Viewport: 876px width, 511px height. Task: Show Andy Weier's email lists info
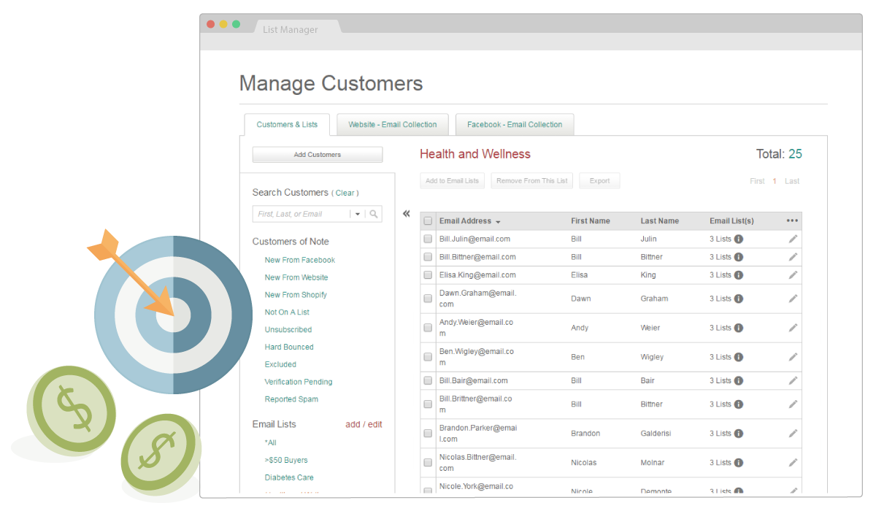739,328
